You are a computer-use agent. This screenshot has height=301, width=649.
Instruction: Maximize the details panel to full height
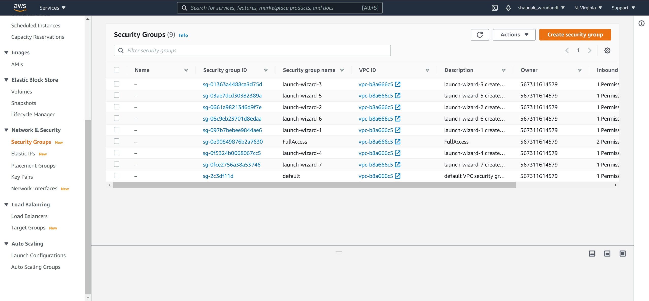(622, 253)
